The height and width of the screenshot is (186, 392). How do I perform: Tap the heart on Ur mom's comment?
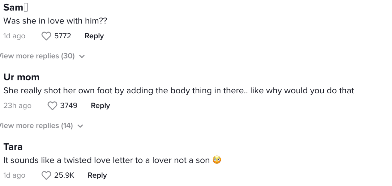point(52,105)
